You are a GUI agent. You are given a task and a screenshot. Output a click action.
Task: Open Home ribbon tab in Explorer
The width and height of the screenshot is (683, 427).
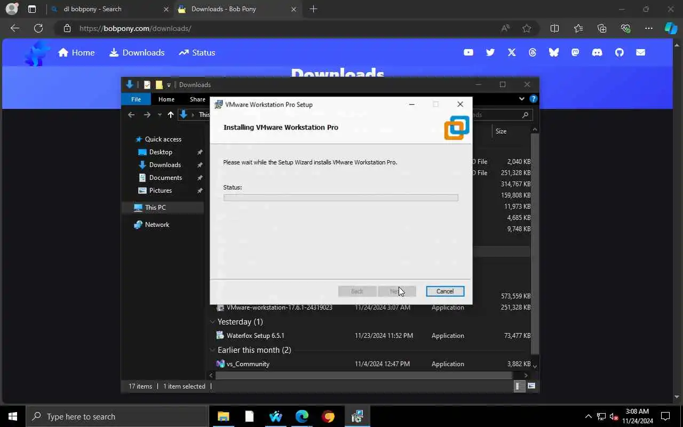(x=166, y=99)
